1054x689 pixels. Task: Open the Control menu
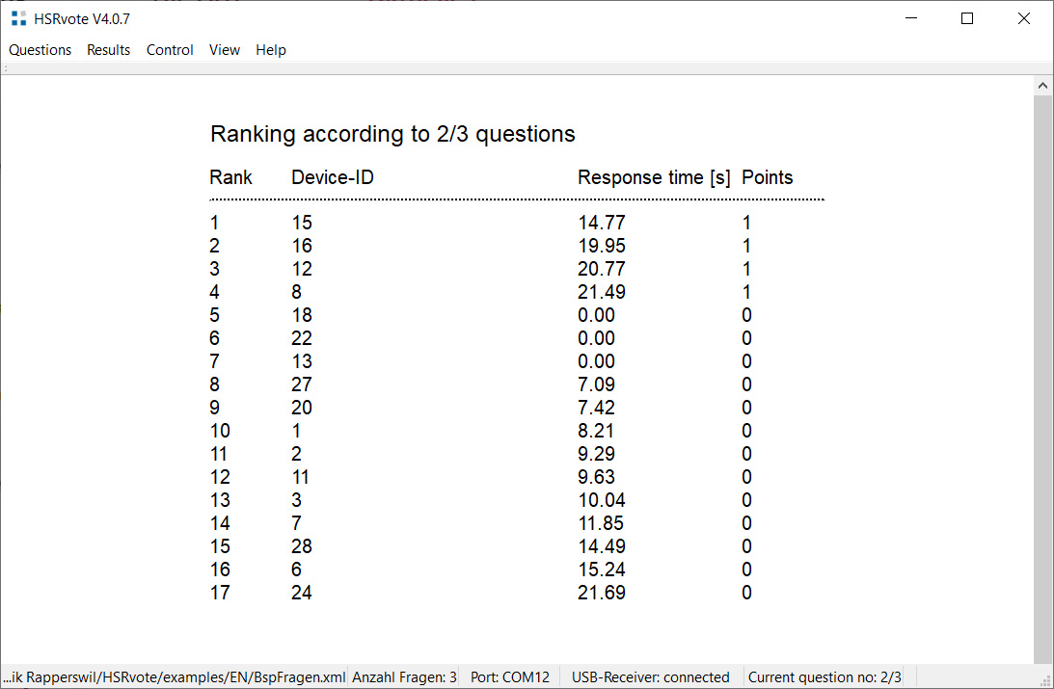tap(170, 50)
